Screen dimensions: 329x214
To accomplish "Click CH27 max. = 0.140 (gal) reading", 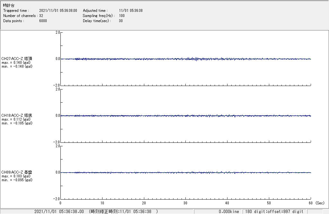I will 16,63.
